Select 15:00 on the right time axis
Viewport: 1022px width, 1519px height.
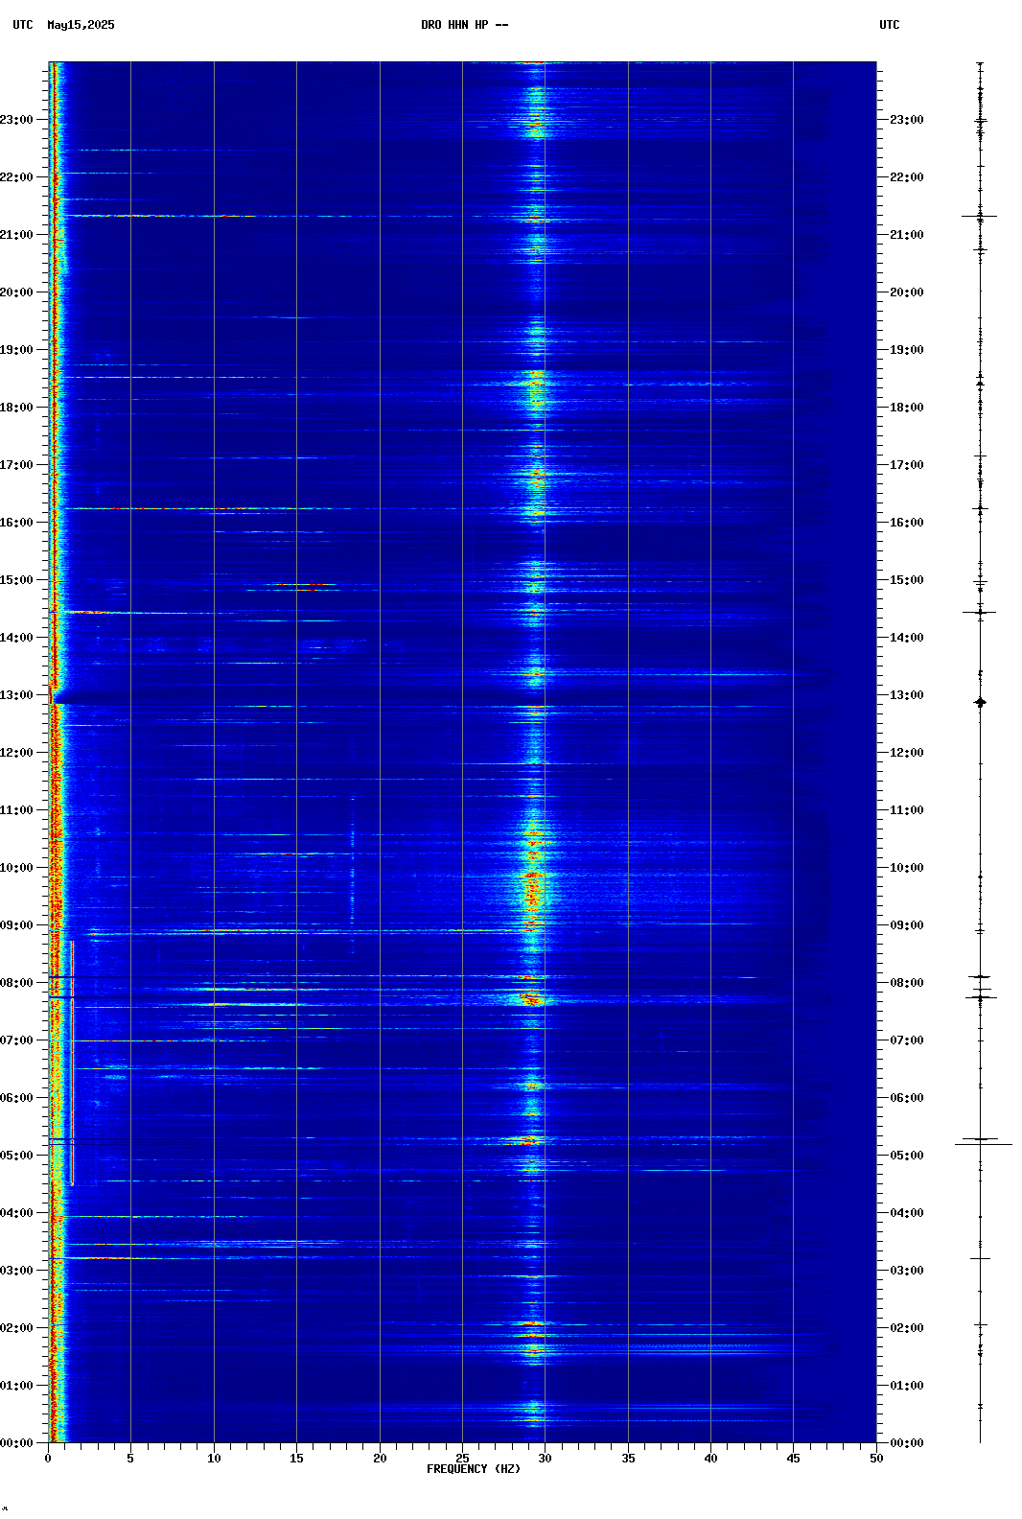point(907,580)
